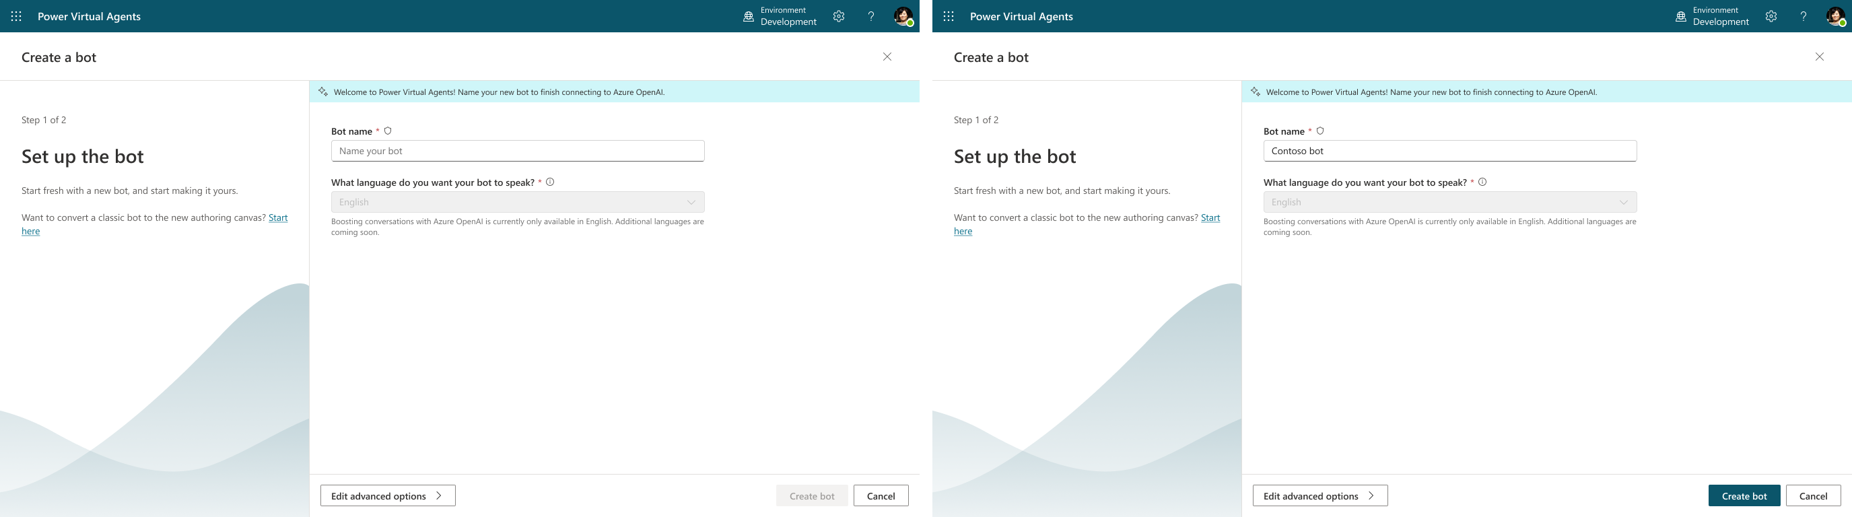This screenshot has height=517, width=1852.
Task: Click the shield icon beside the empty Bot name field
Action: (x=388, y=131)
